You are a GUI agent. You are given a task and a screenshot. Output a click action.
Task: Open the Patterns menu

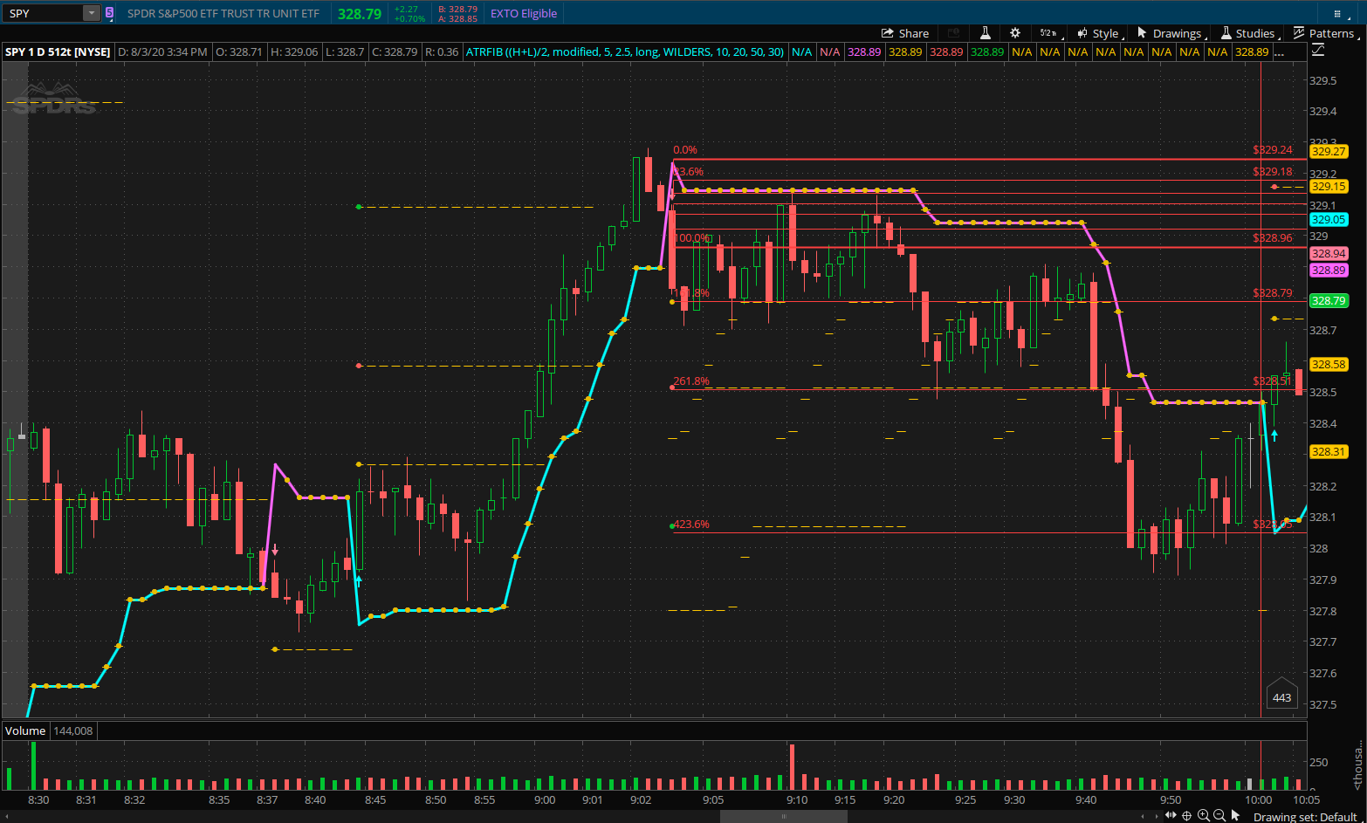(1324, 33)
